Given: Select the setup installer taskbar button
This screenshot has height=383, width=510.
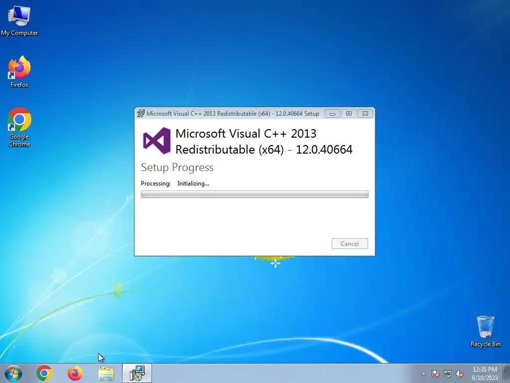Looking at the screenshot, I should (x=137, y=373).
